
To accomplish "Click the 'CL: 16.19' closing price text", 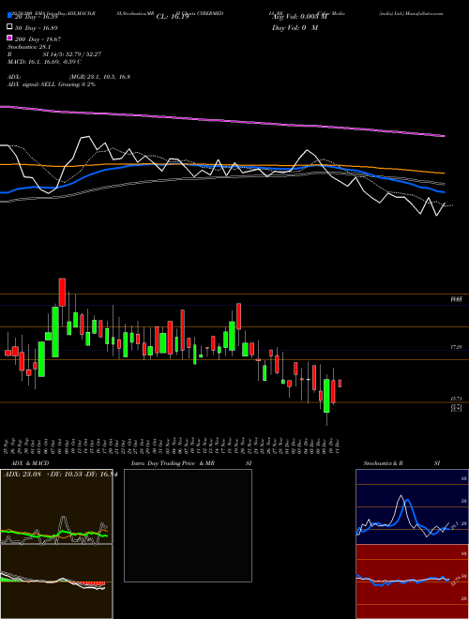I will pyautogui.click(x=173, y=17).
